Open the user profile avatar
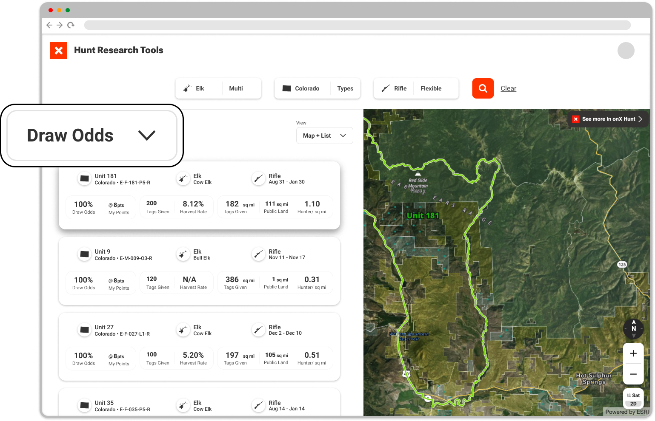655x421 pixels. [x=626, y=51]
